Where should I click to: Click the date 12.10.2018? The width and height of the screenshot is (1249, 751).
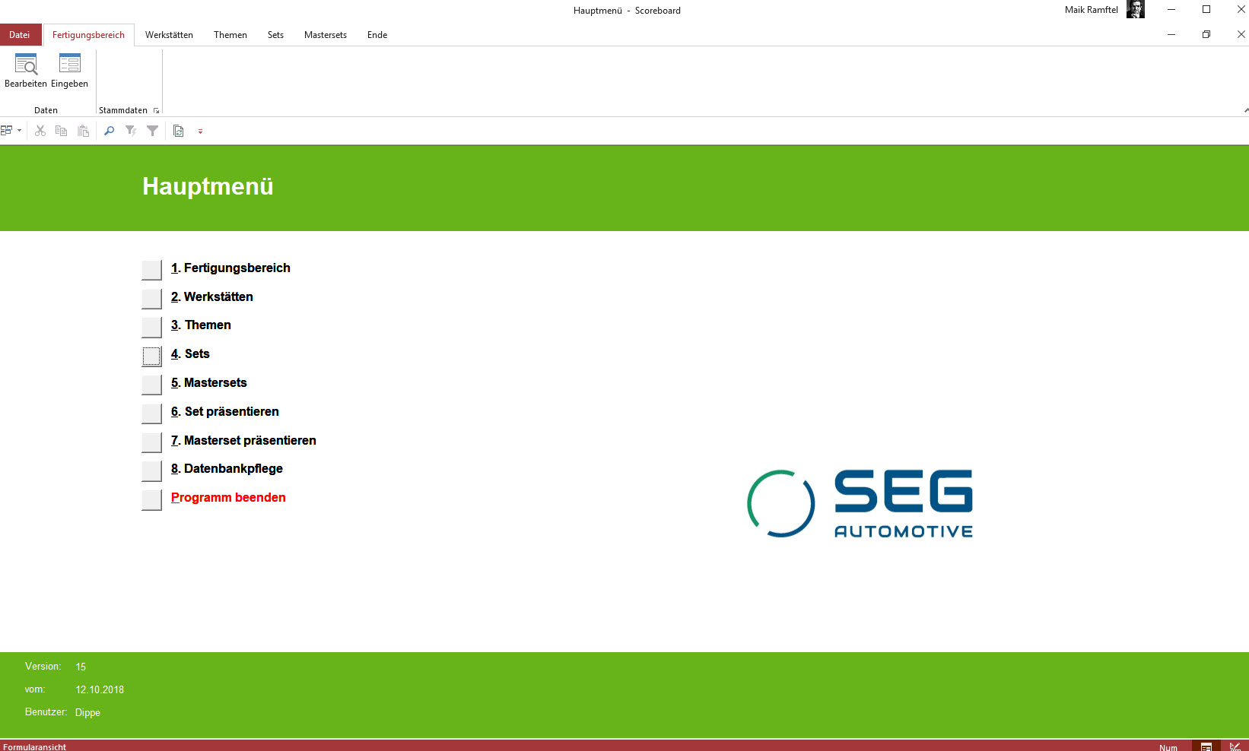click(x=100, y=689)
